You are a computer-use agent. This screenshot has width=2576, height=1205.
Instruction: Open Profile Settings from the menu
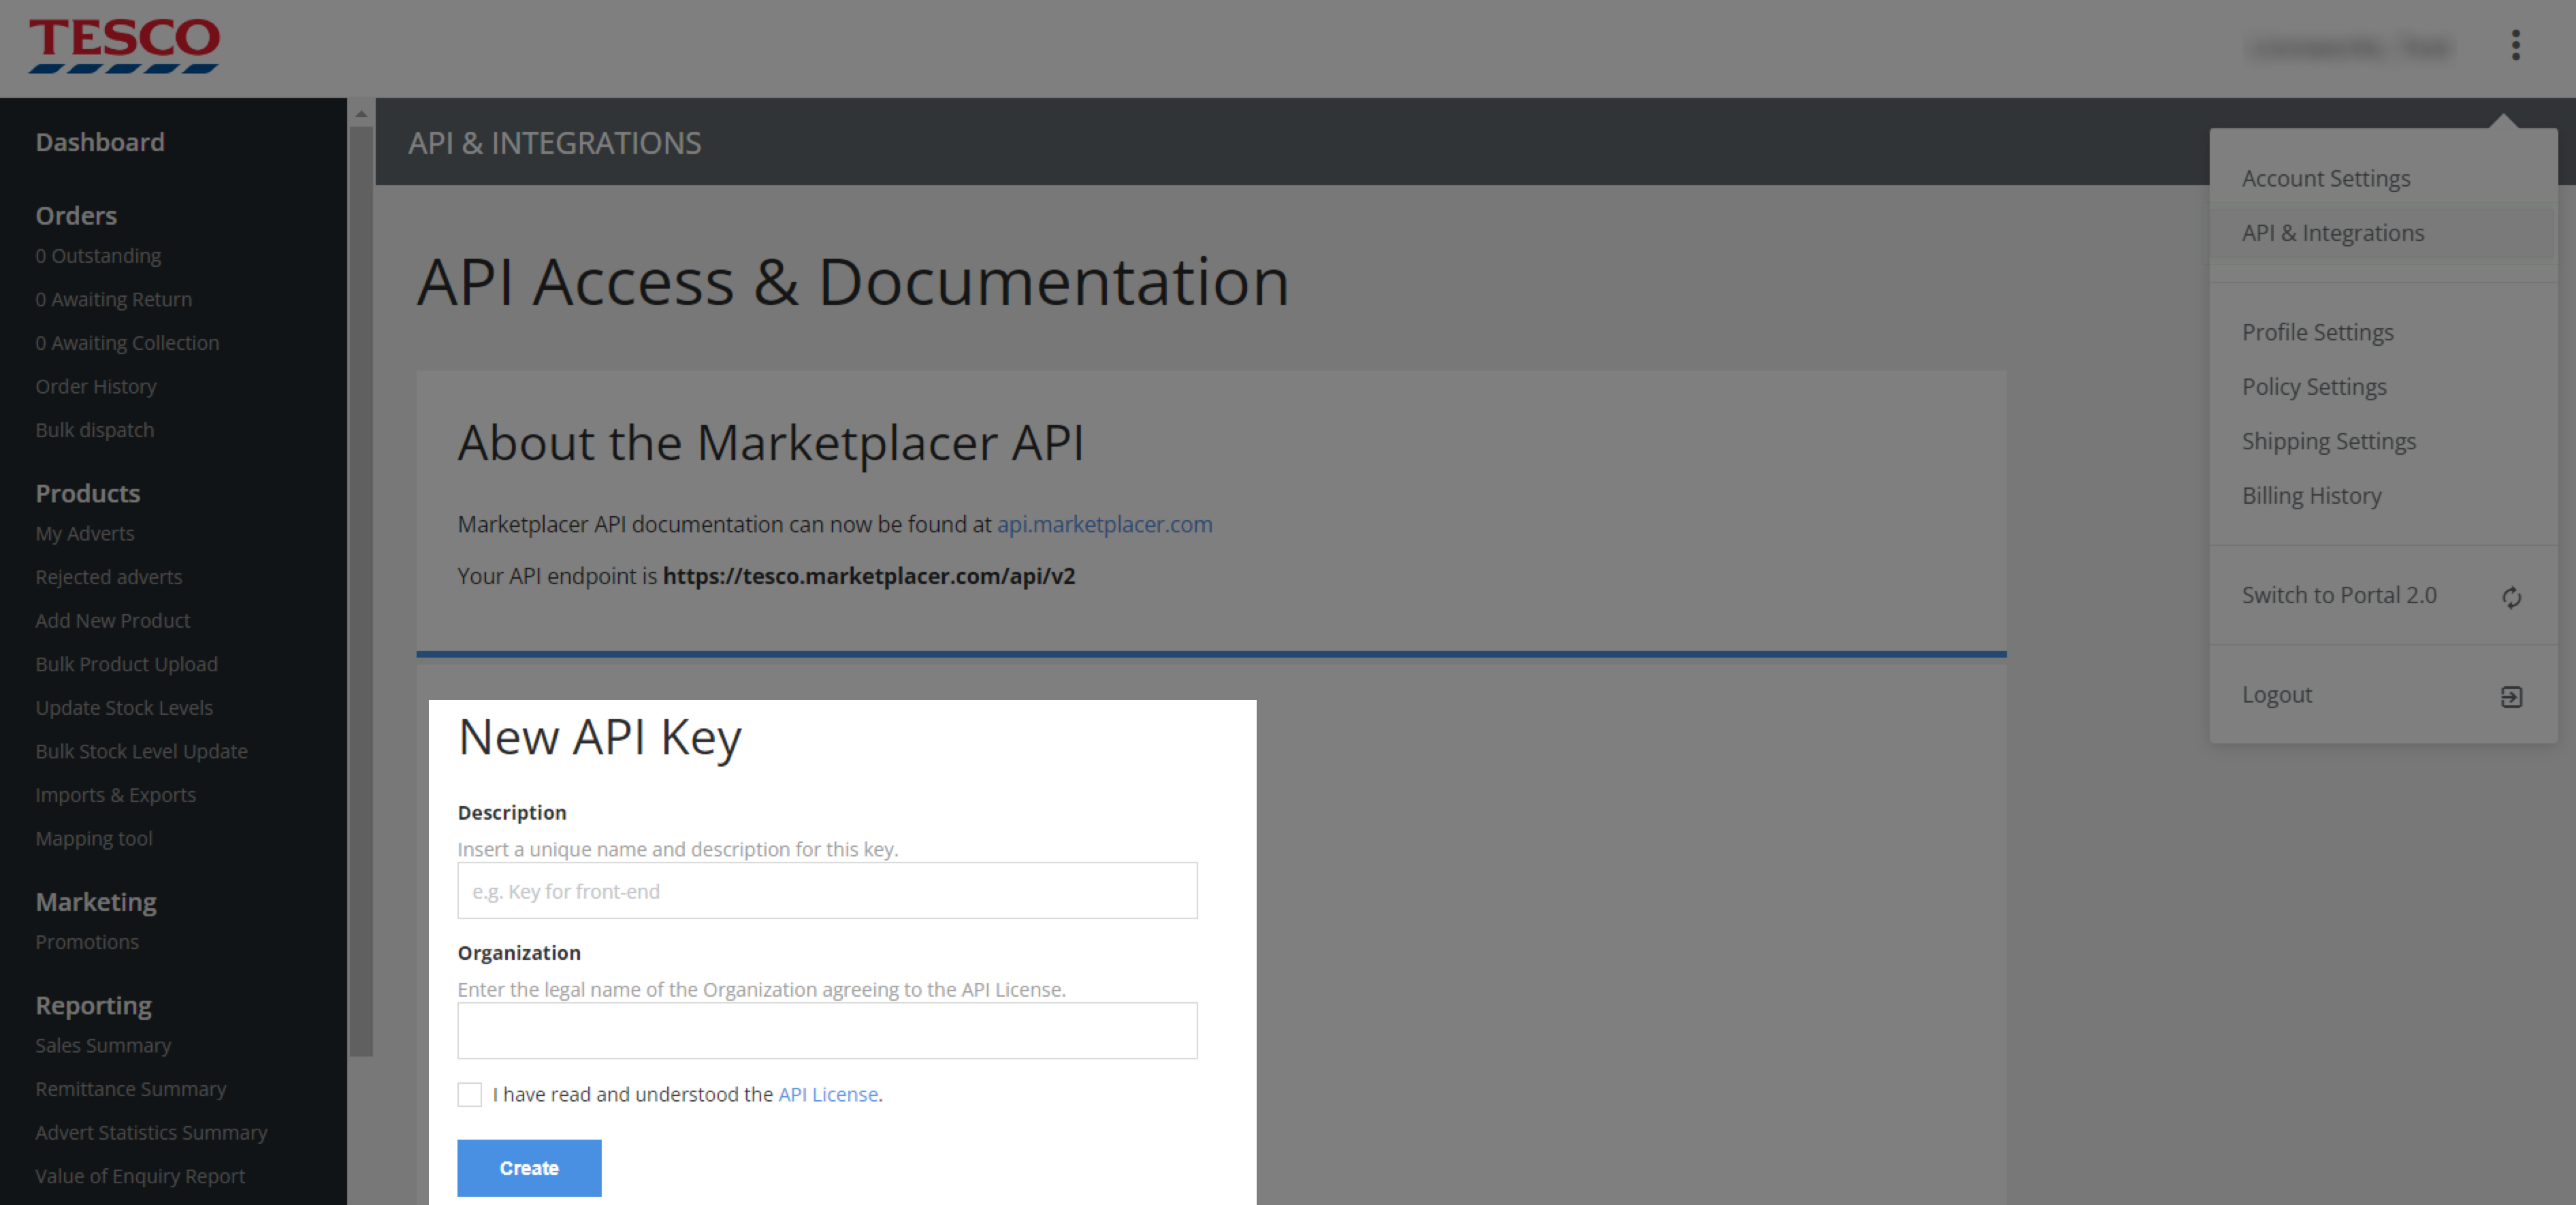point(2318,332)
